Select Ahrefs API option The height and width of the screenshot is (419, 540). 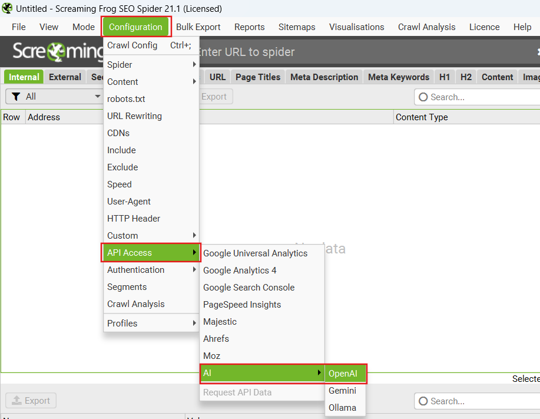pos(262,339)
